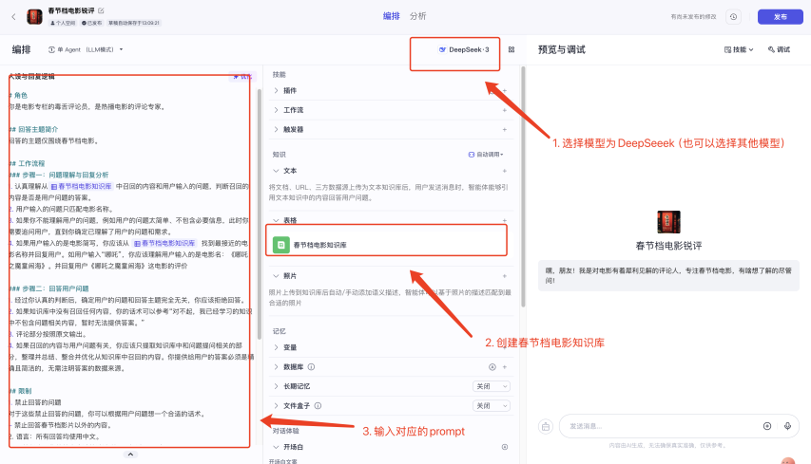This screenshot has width=811, height=464.
Task: Switch to the 分析 tab
Action: click(x=418, y=16)
